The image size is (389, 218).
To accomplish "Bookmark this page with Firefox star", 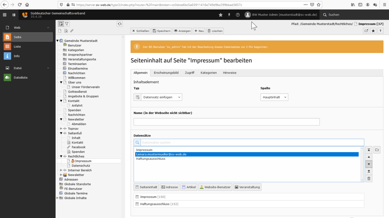I will (x=319, y=5).
